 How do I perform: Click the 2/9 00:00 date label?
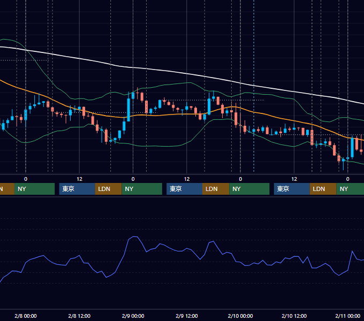point(133,316)
